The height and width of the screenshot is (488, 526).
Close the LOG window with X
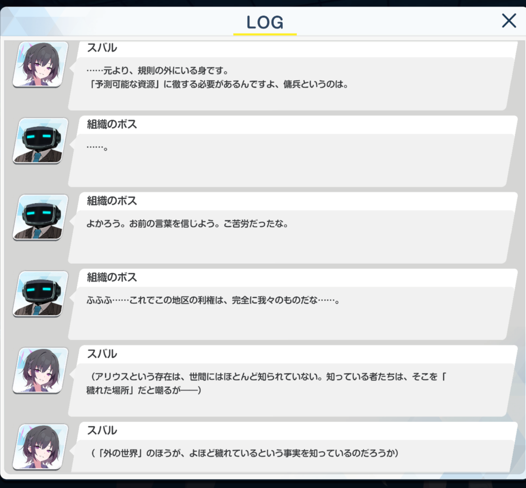[509, 21]
